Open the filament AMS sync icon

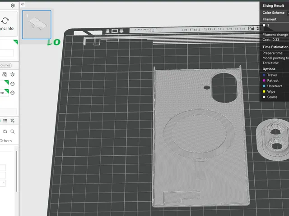5,74
